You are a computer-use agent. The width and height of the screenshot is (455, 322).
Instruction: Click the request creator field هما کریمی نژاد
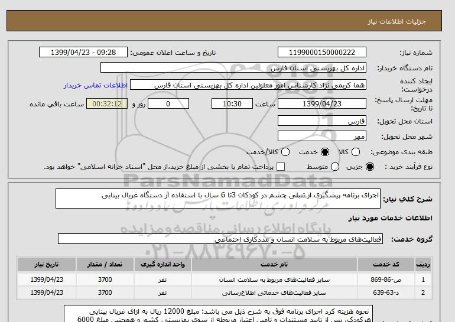[x=248, y=85]
